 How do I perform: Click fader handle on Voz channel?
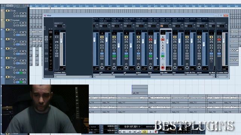pyautogui.click(x=179, y=41)
